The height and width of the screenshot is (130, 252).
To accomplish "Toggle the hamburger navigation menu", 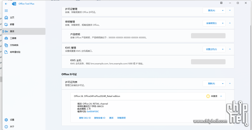I will point(6,11).
